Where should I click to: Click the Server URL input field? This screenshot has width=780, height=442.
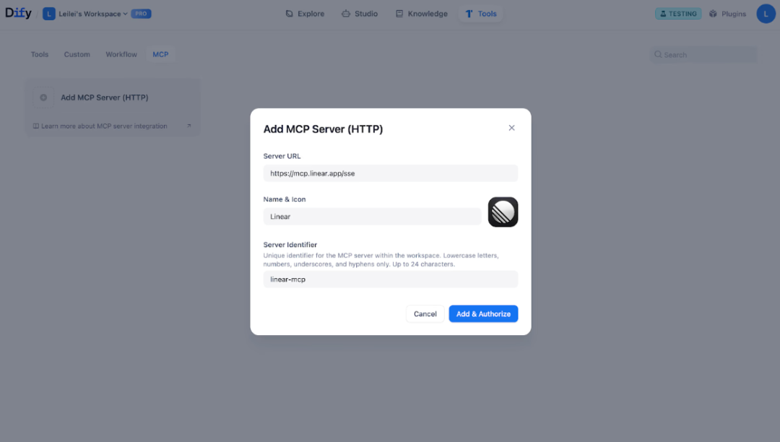click(391, 173)
